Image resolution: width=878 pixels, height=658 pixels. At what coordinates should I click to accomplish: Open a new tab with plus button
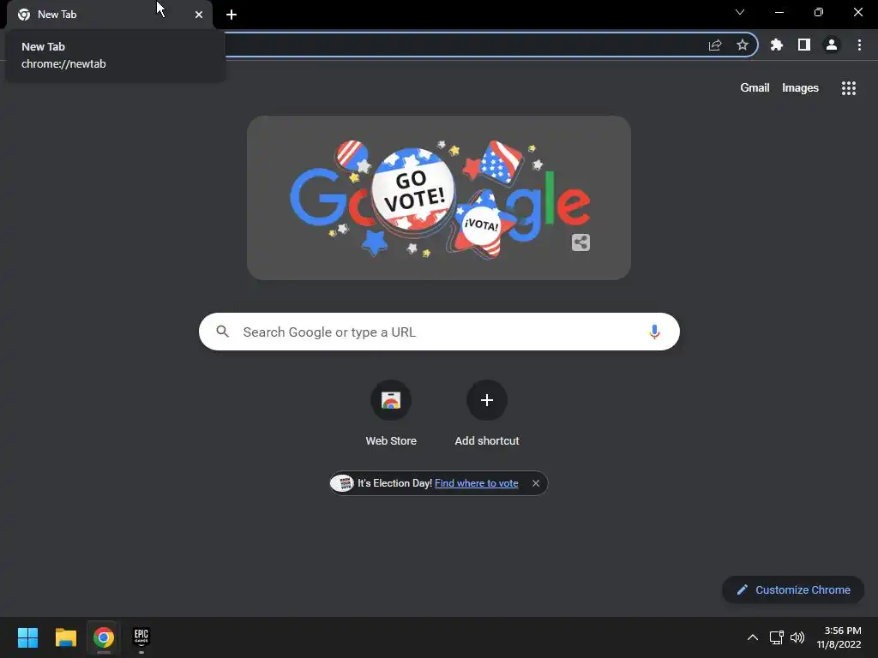coord(232,15)
